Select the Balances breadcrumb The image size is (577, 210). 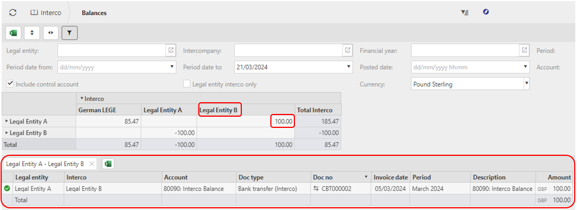click(x=94, y=13)
